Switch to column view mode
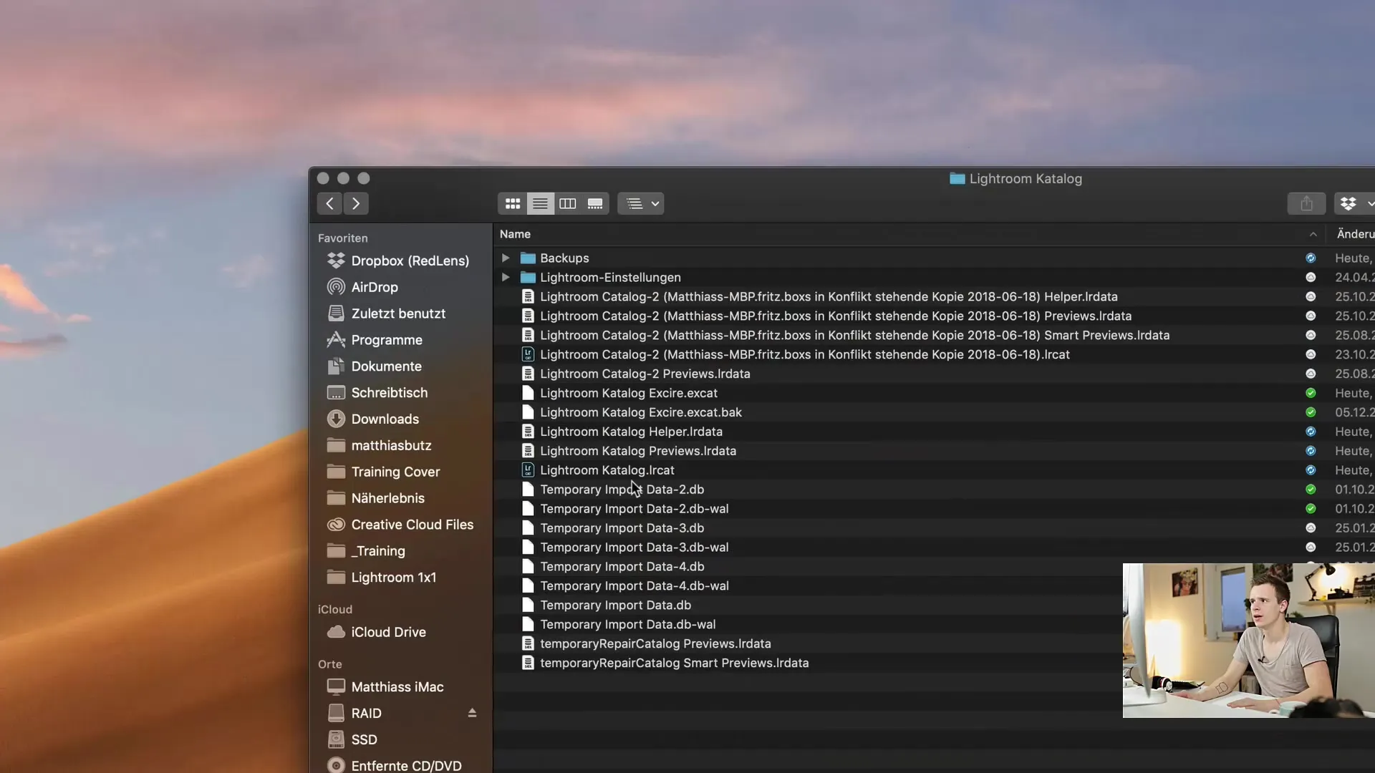This screenshot has height=773, width=1375. pos(567,204)
